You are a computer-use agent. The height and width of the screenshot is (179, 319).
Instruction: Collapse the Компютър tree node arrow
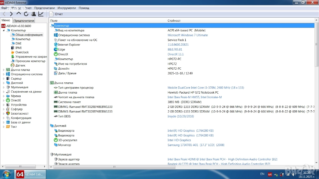tap(4, 30)
